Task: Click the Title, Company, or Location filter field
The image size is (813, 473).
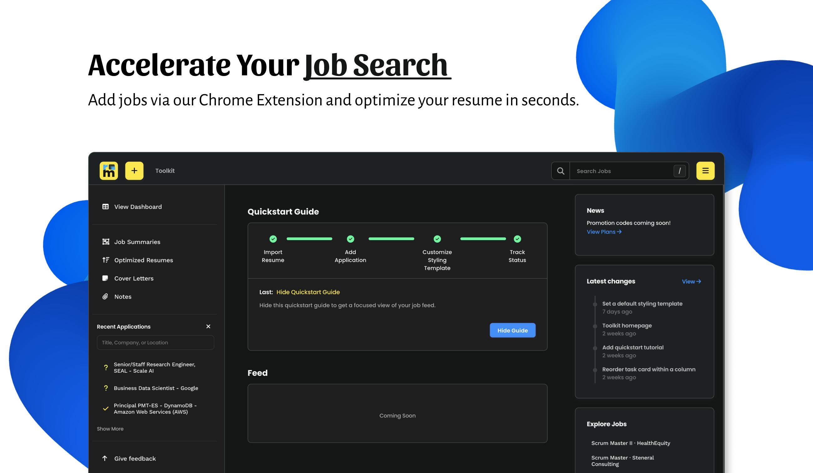Action: [x=155, y=342]
